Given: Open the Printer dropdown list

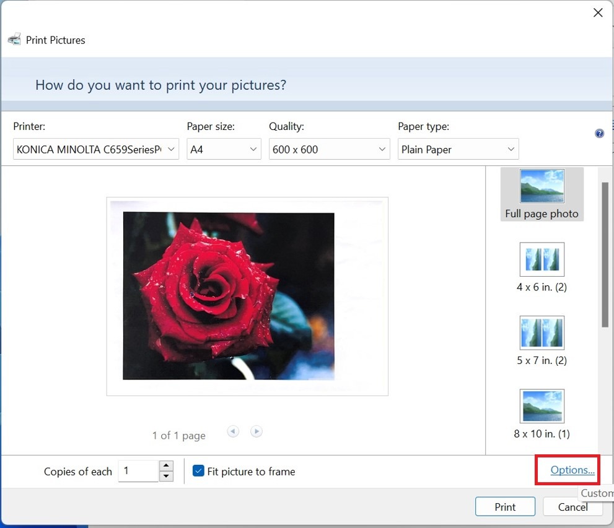Looking at the screenshot, I should pos(96,149).
